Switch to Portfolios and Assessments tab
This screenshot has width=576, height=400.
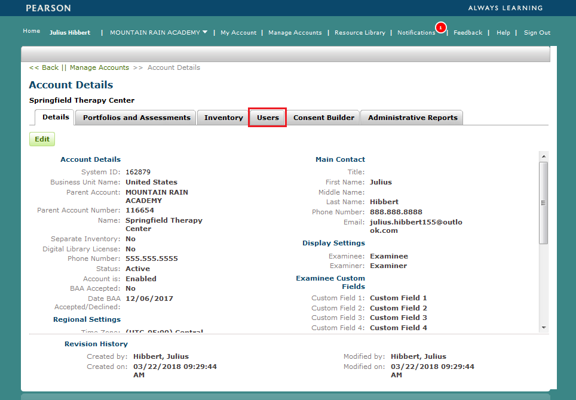tap(137, 118)
